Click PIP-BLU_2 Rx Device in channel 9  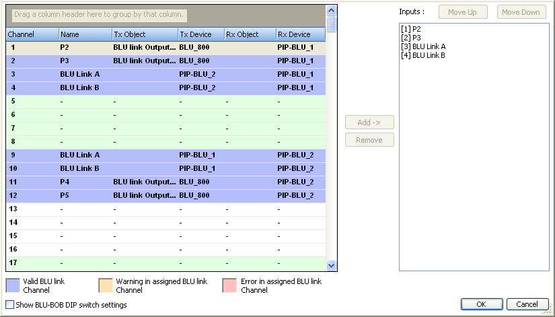pos(295,155)
